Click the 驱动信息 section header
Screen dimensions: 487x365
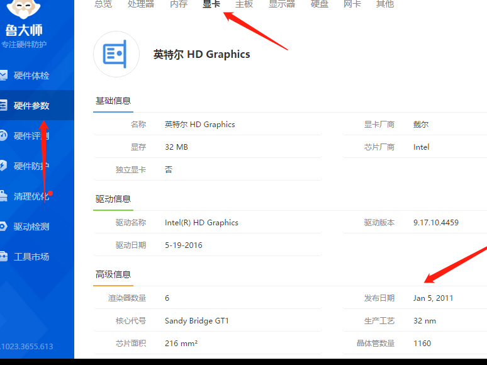[113, 199]
